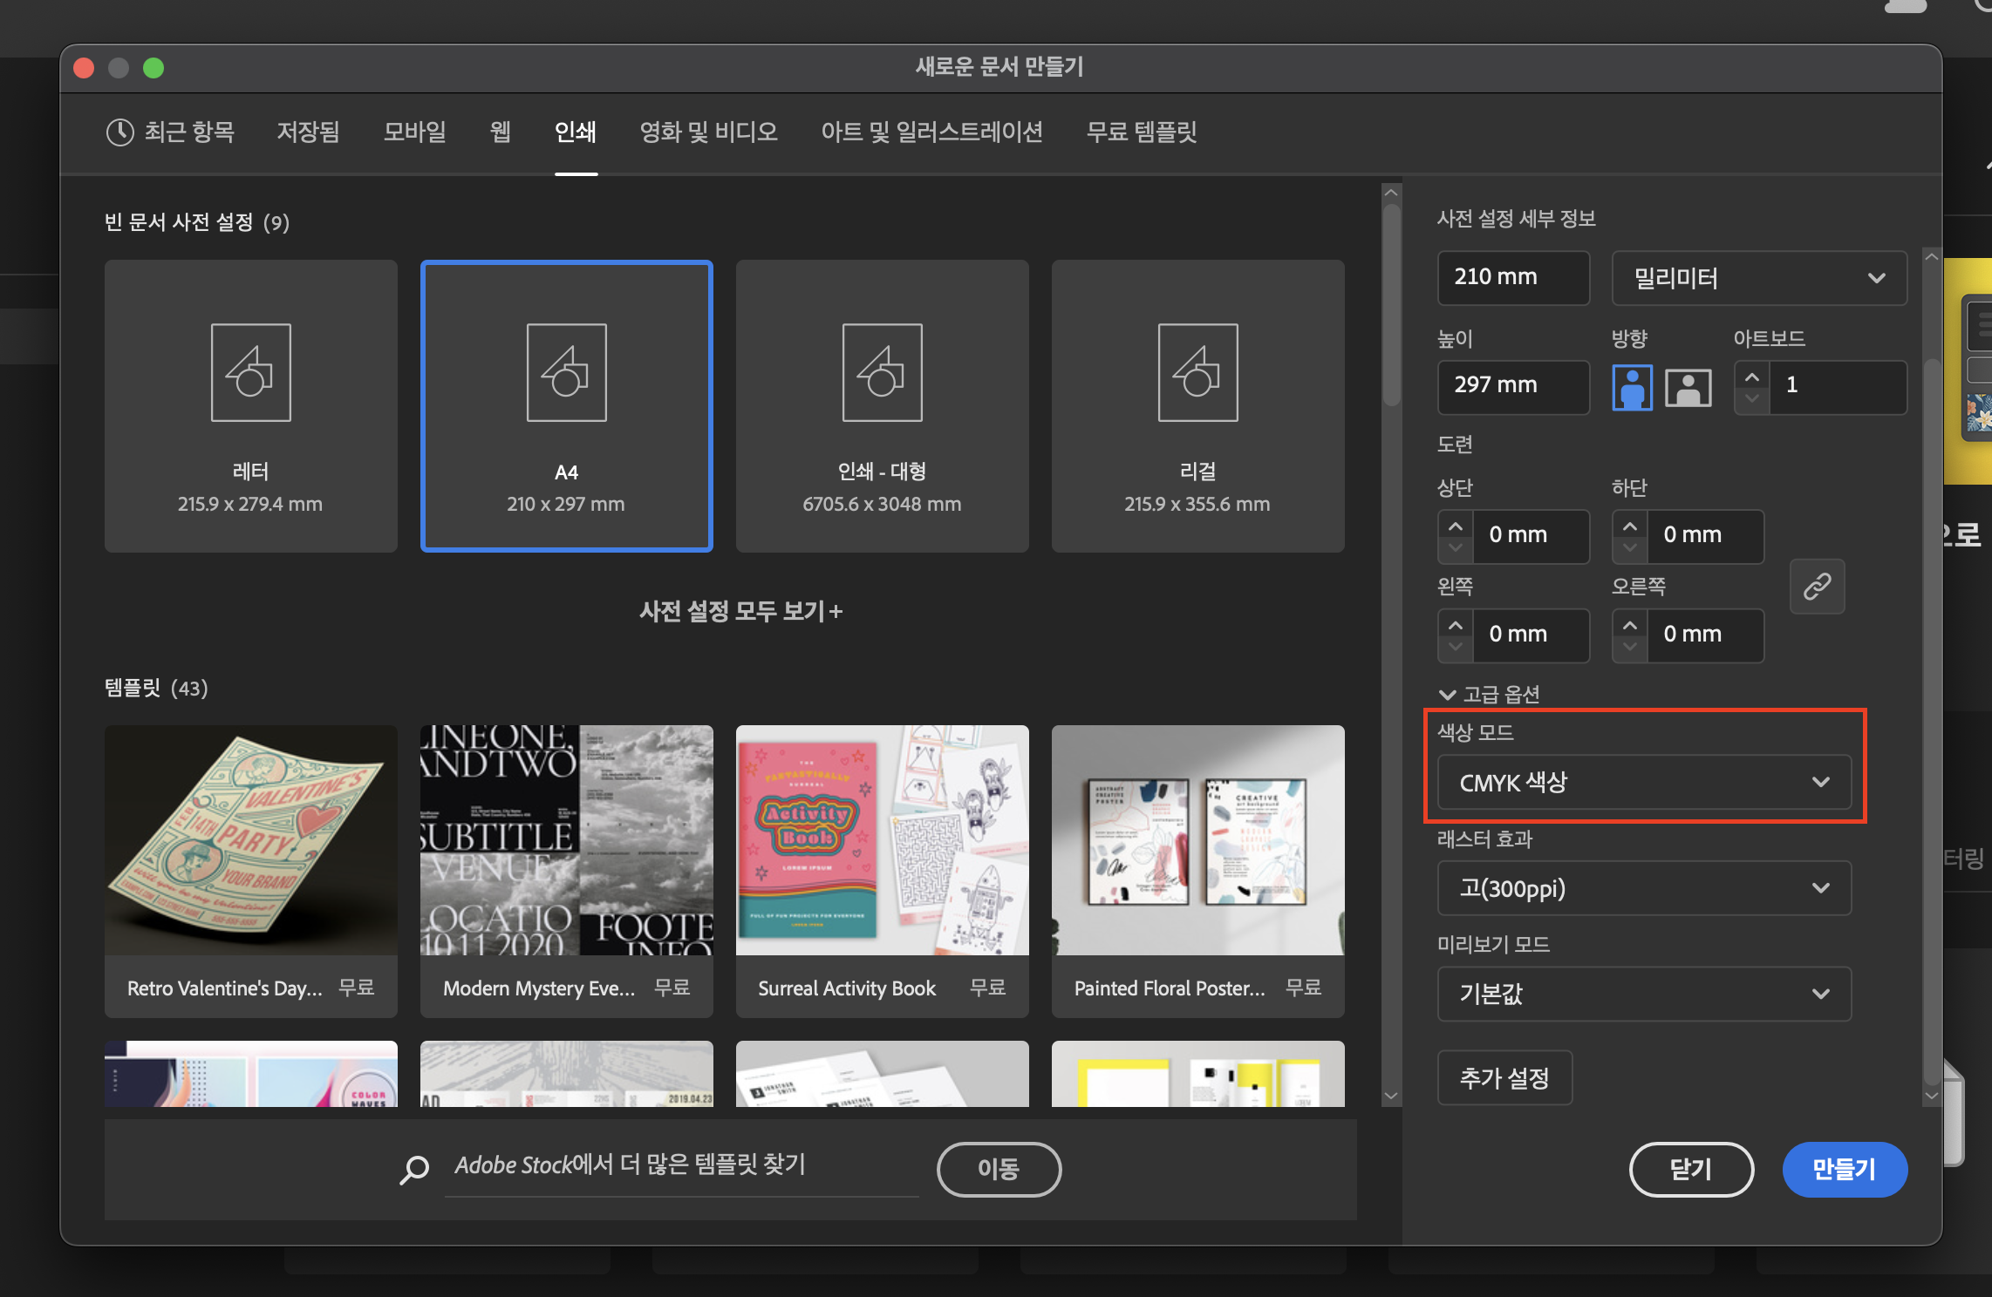Decrease 하단 bleed value
Image resolution: width=1992 pixels, height=1297 pixels.
click(x=1629, y=548)
